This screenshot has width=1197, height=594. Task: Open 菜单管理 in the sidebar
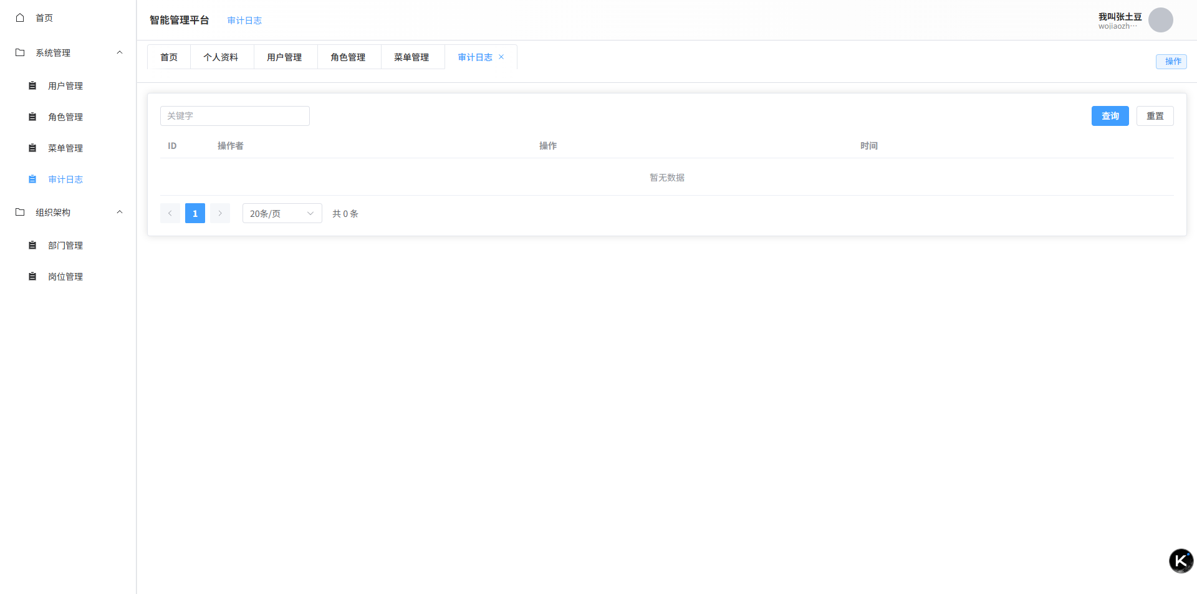(68, 148)
